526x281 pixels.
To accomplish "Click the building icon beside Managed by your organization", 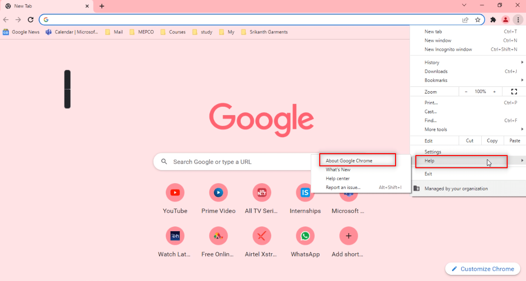I will tap(417, 188).
